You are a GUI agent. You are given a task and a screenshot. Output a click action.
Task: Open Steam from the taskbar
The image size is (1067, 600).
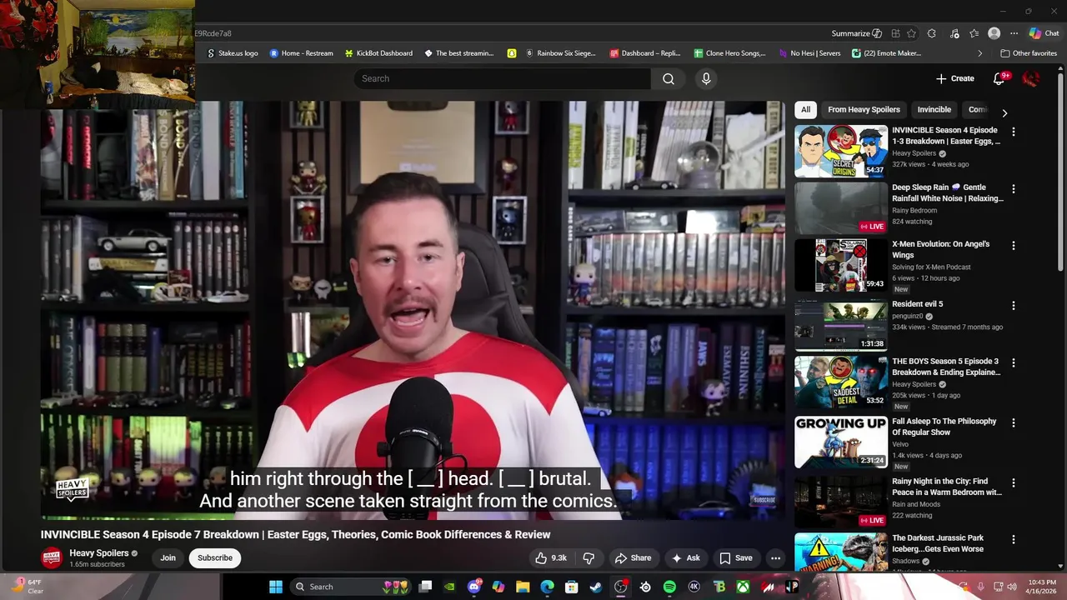[x=596, y=587]
